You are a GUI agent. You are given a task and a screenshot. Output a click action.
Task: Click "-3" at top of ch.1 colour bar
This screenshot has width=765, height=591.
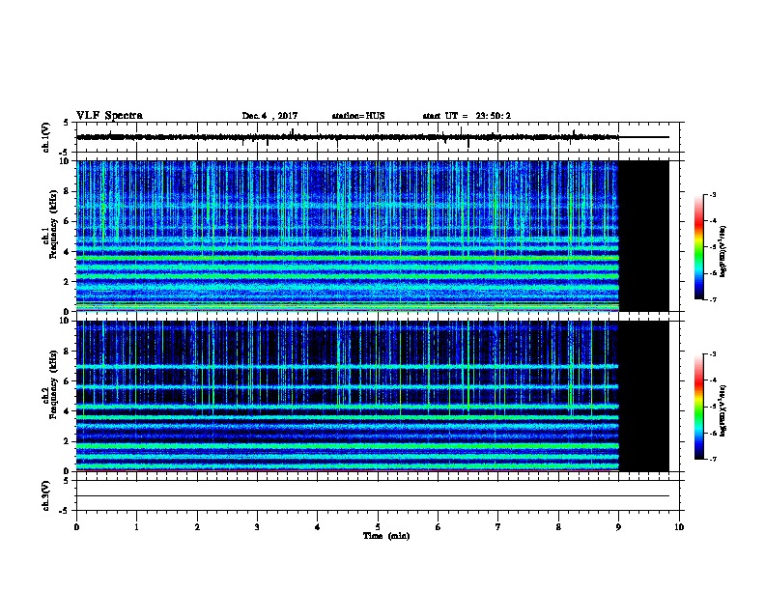click(x=713, y=194)
